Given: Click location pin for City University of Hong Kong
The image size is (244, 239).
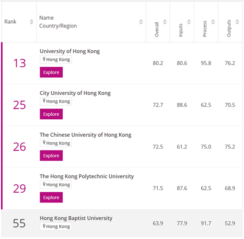Looking at the screenshot, I should click(x=44, y=101).
